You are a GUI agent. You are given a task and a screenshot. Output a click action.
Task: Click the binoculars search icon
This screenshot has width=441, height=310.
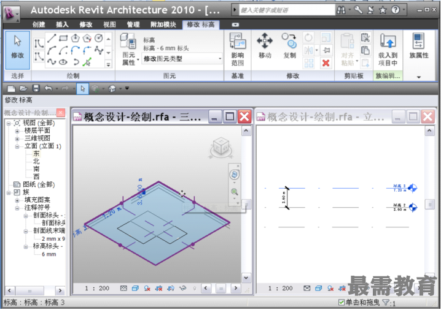point(341,10)
